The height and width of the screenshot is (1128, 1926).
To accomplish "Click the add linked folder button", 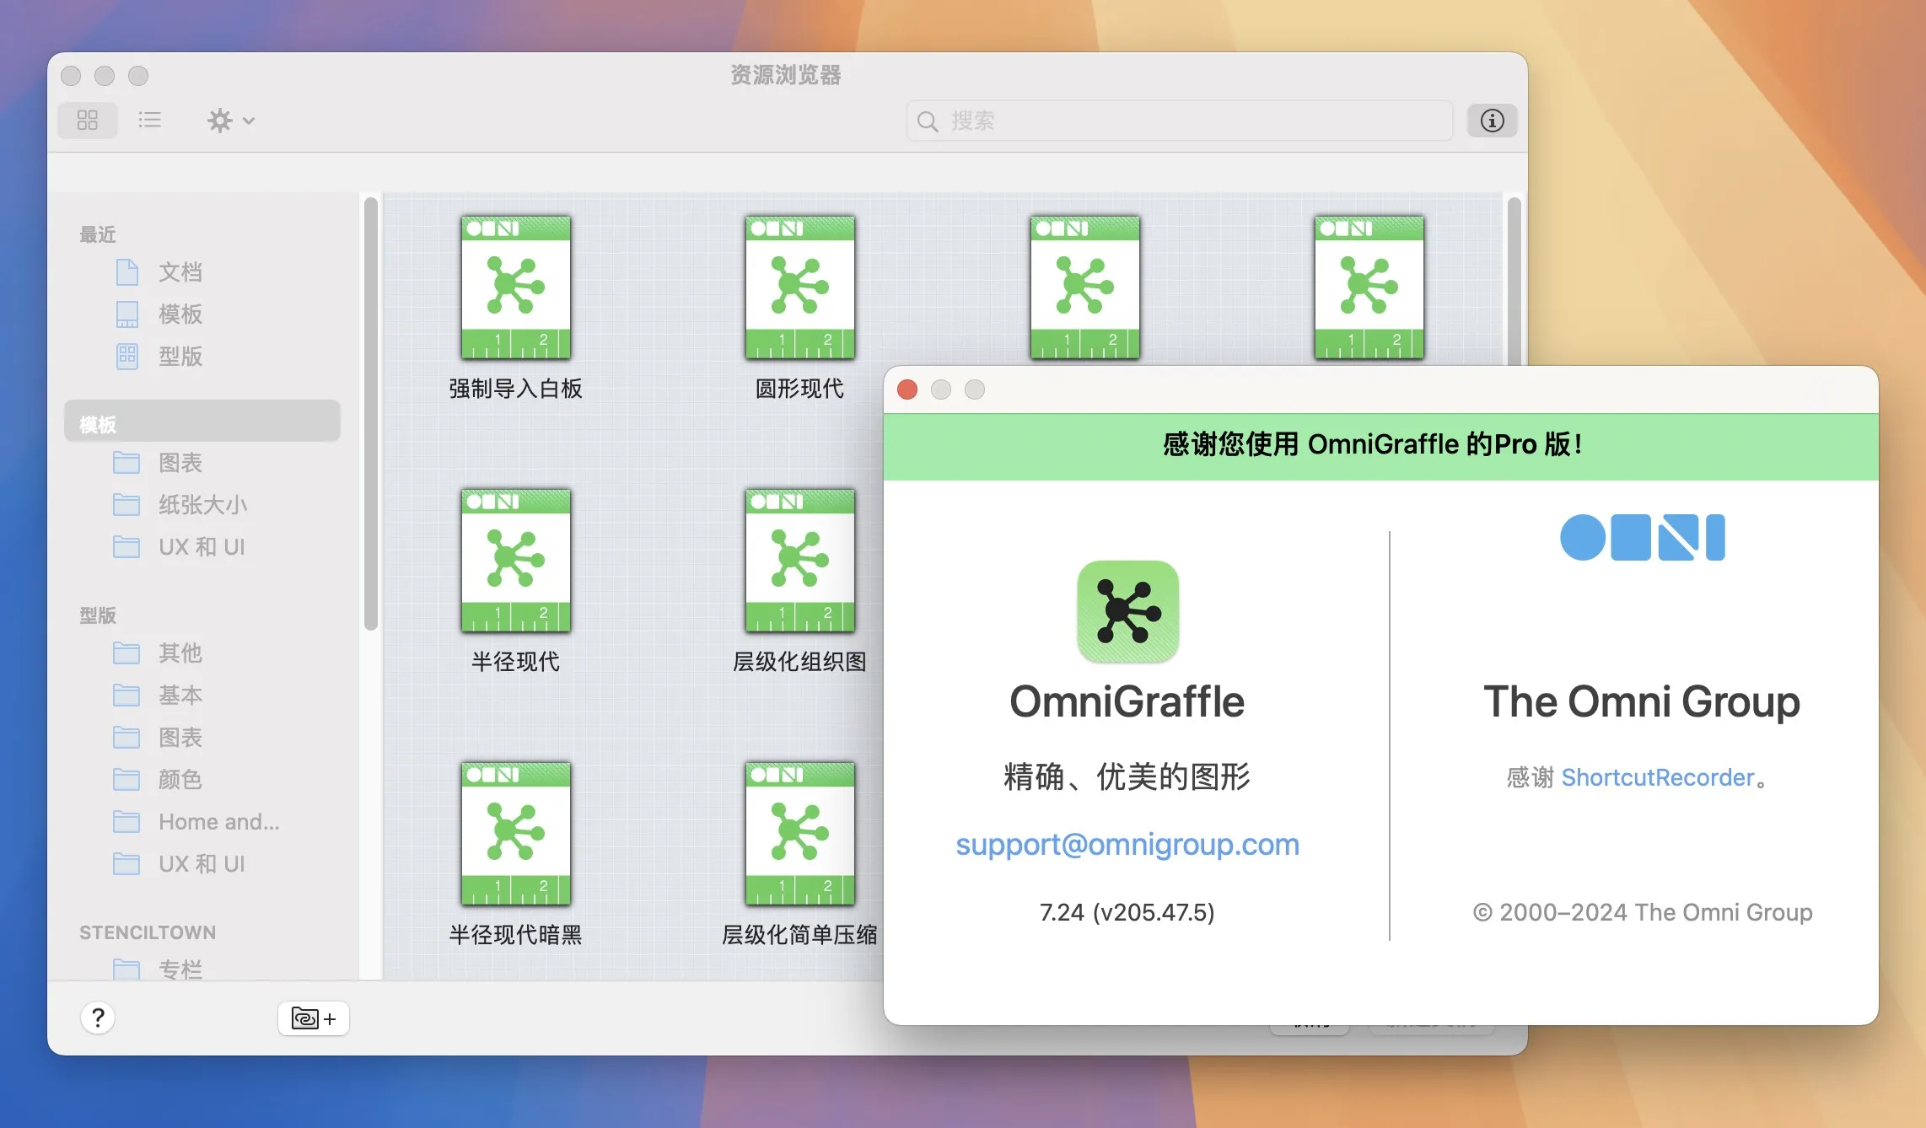I will [x=314, y=1018].
